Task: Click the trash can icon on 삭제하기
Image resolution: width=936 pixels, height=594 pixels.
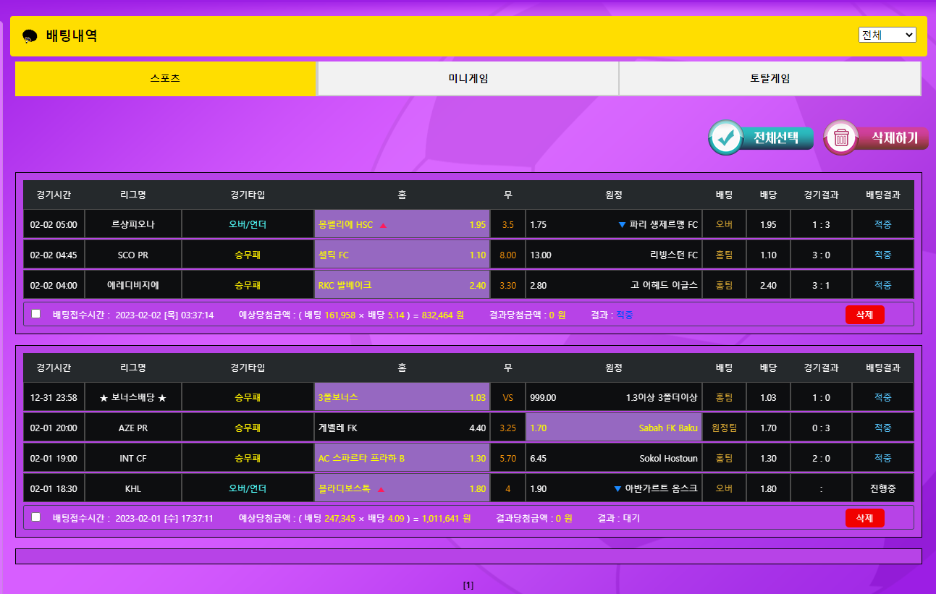Action: (841, 138)
